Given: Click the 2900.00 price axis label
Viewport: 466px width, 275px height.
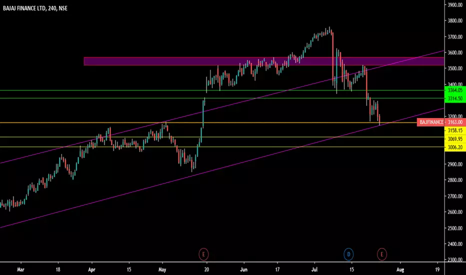Looking at the screenshot, I should (455, 164).
